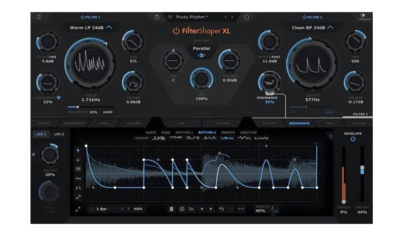
Task: Open the RHYTHM 1 waveform category
Action: pos(184,132)
